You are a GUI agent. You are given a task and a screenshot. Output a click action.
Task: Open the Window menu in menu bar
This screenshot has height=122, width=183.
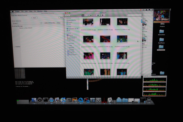coord(40,11)
